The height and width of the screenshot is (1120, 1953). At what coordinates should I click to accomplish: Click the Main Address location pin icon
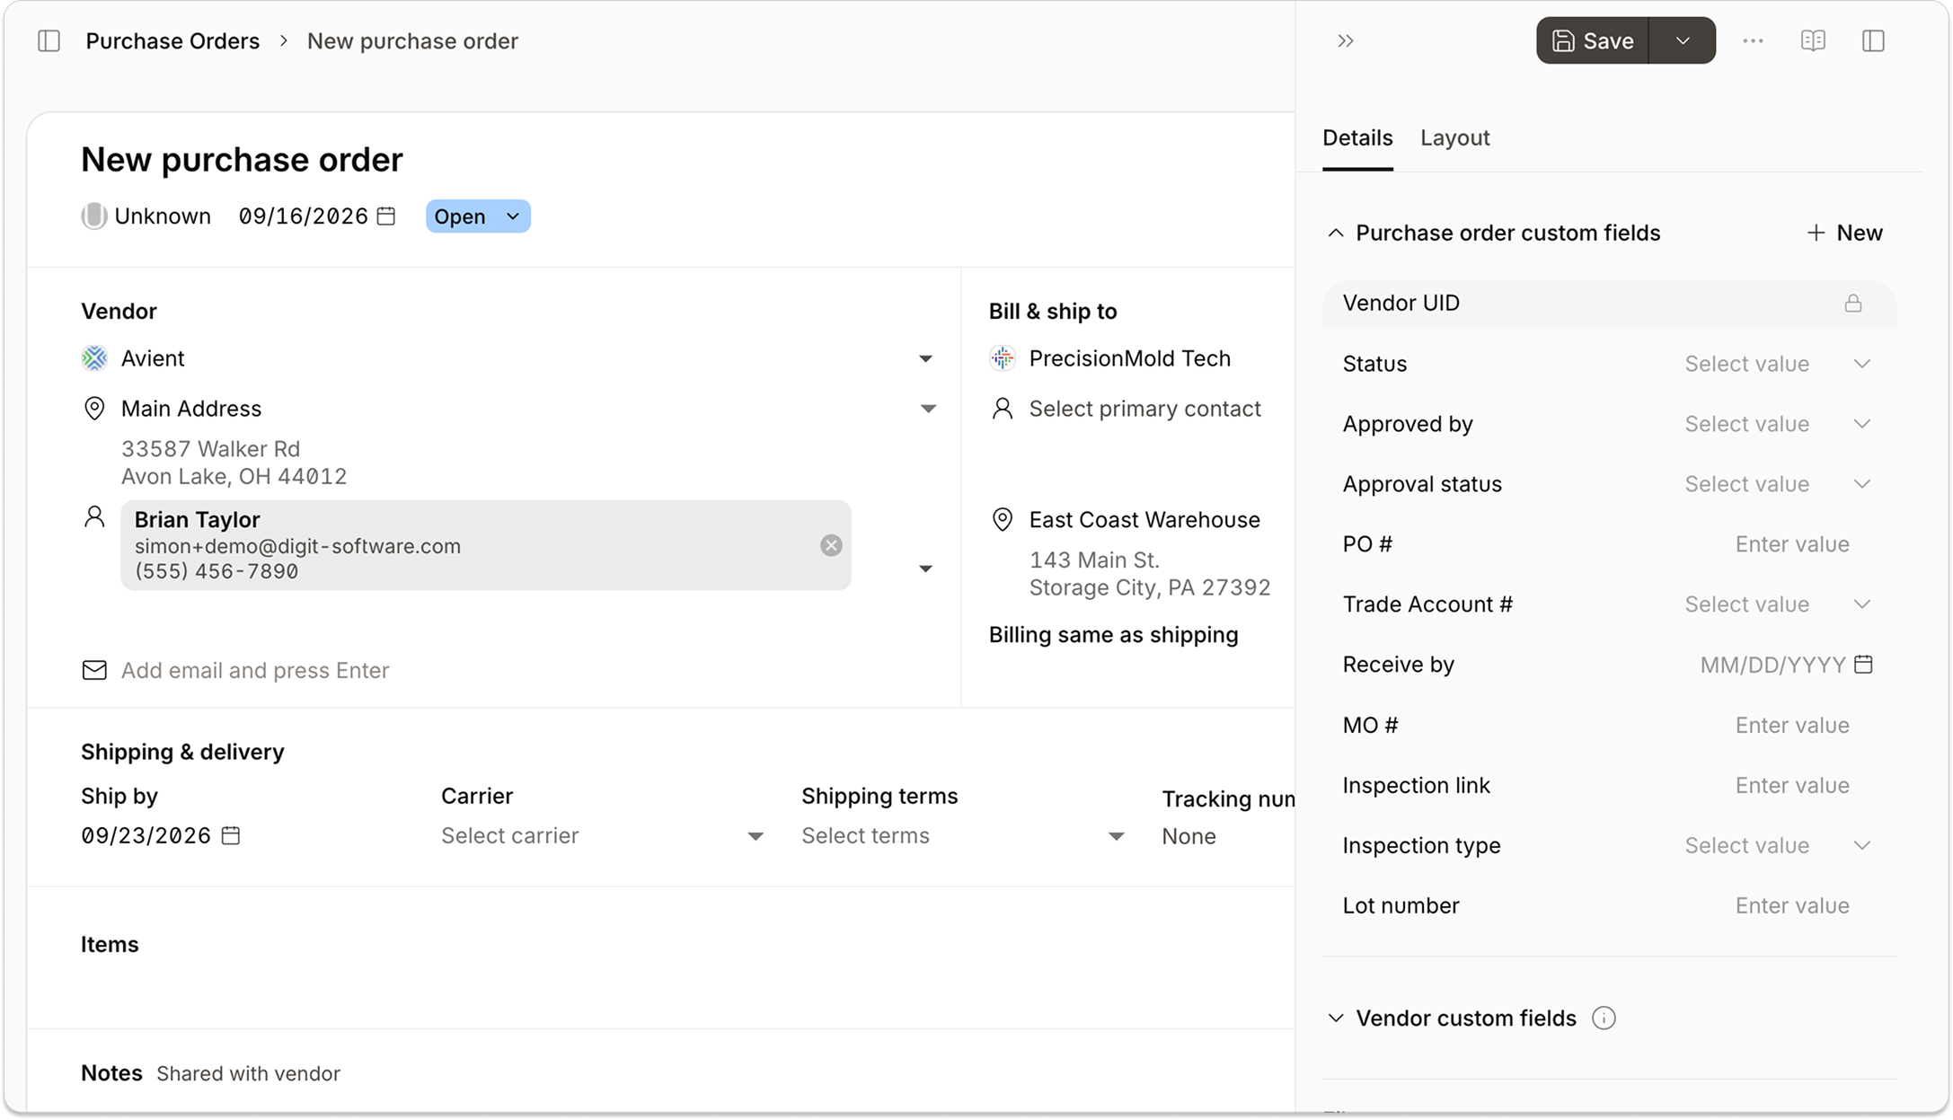[x=94, y=409]
